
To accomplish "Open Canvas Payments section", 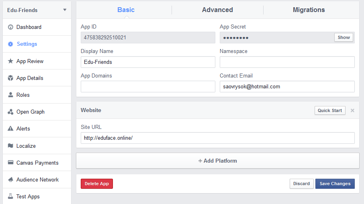I will pyautogui.click(x=37, y=163).
